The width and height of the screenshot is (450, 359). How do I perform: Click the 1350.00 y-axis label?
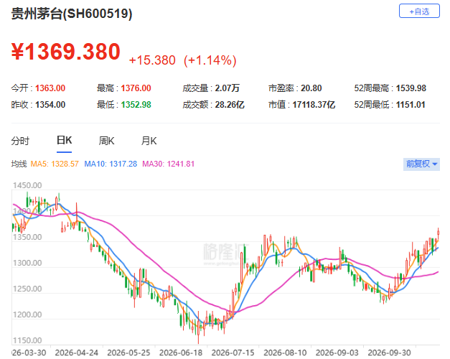27,237
